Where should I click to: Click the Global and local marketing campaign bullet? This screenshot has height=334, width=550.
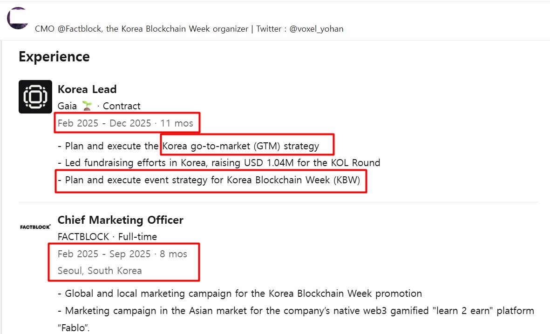[x=240, y=294]
